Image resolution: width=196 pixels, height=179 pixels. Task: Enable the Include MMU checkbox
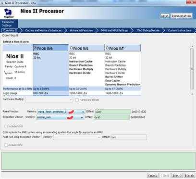click(x=6, y=127)
